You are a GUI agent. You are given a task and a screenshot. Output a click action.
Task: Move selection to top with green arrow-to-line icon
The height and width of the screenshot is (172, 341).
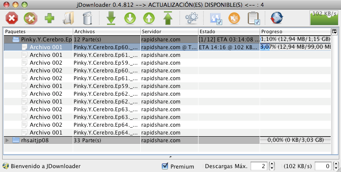point(168,18)
